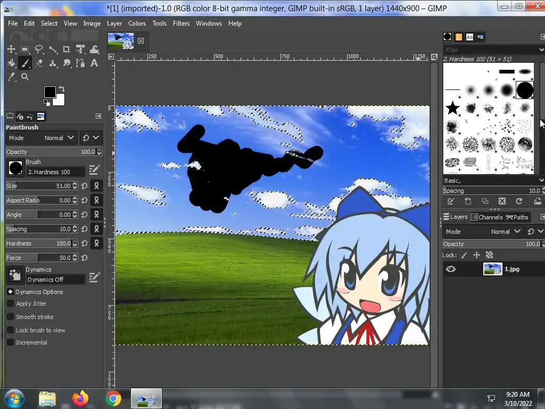
Task: Switch to the Channels tab
Action: [487, 217]
